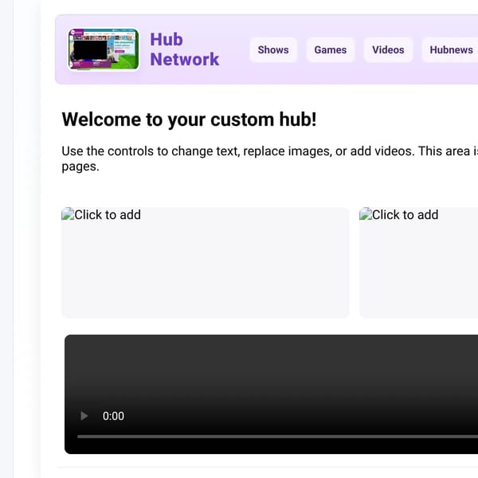The height and width of the screenshot is (478, 478).
Task: Click the paragraph starting 'Use the controls'
Action: pos(270,159)
